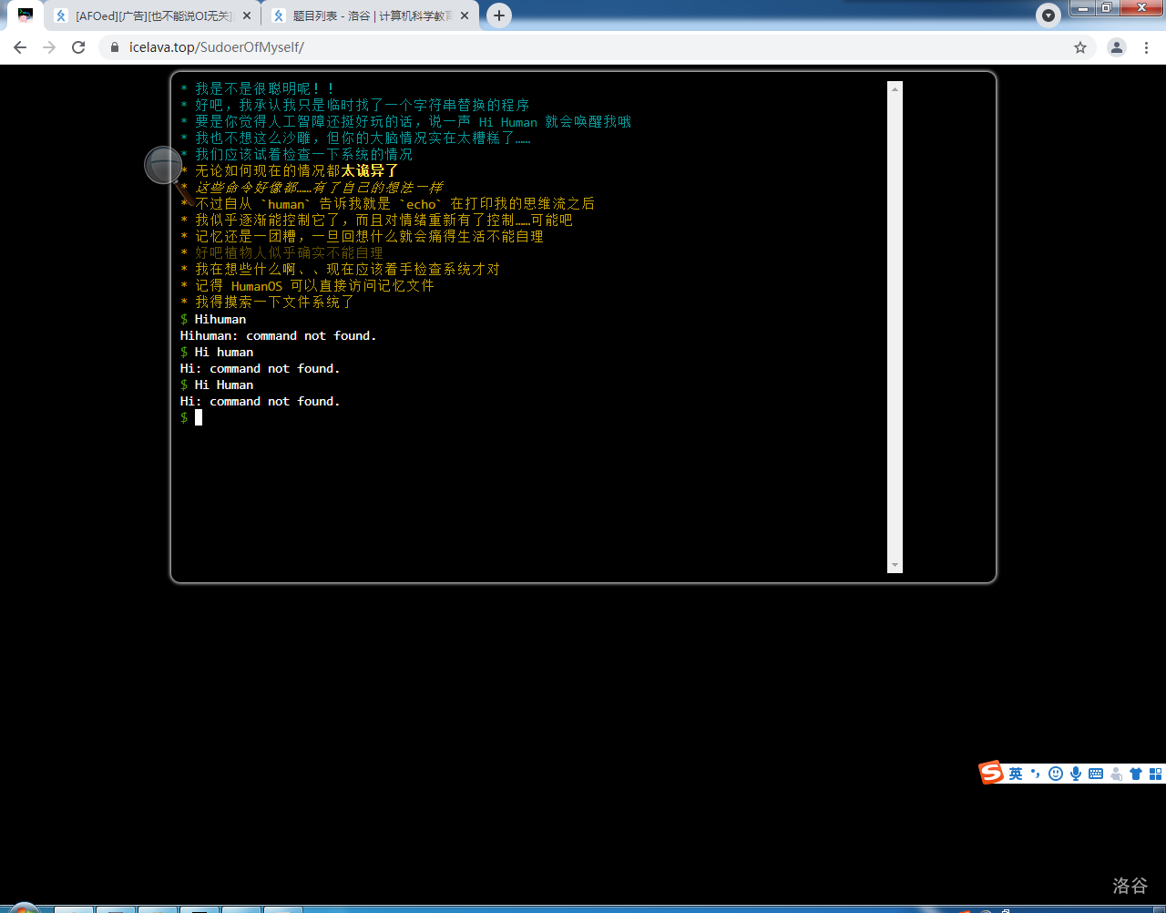Open the Chrome profile avatar

[1116, 47]
